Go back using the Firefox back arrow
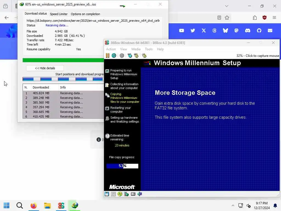281x211 pixels. tap(7, 18)
